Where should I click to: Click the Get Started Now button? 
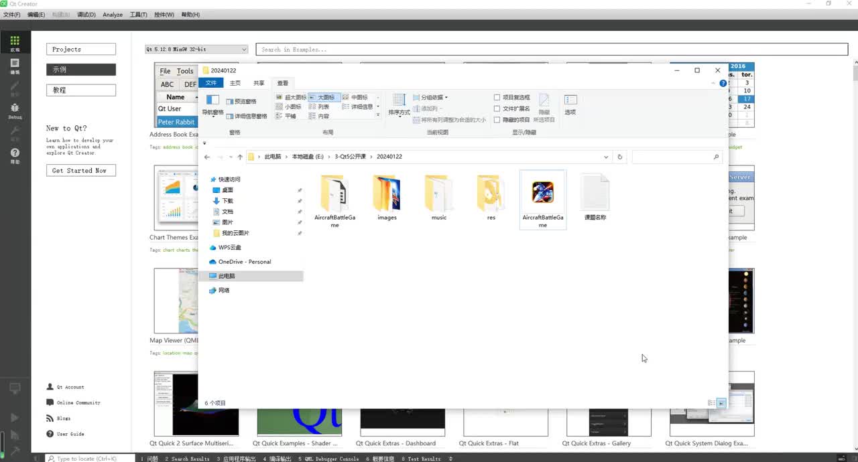tap(81, 171)
